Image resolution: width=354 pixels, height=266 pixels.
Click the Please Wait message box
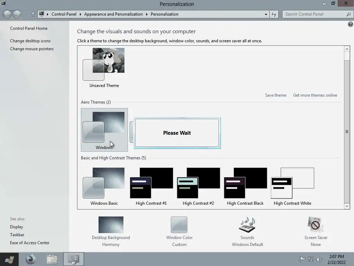pos(177,133)
